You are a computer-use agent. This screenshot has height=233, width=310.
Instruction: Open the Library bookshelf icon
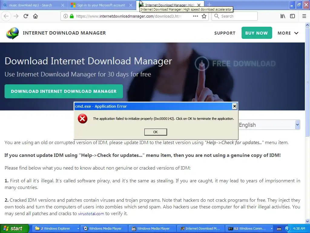tap(283, 16)
